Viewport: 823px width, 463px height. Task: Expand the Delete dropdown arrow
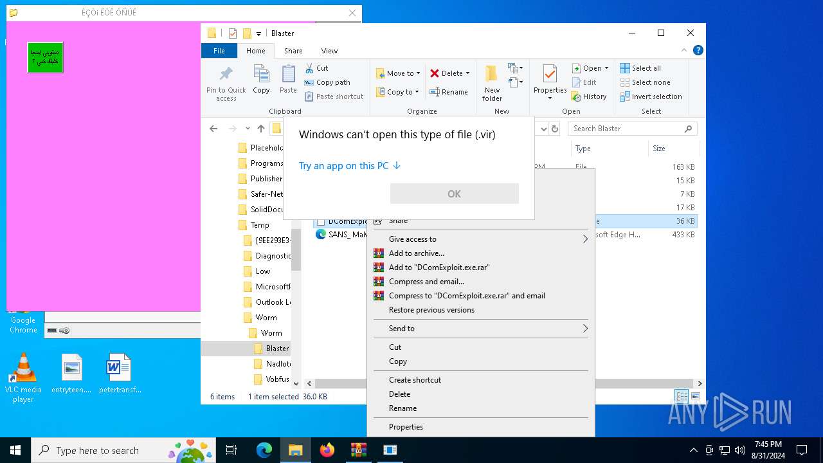tap(467, 73)
